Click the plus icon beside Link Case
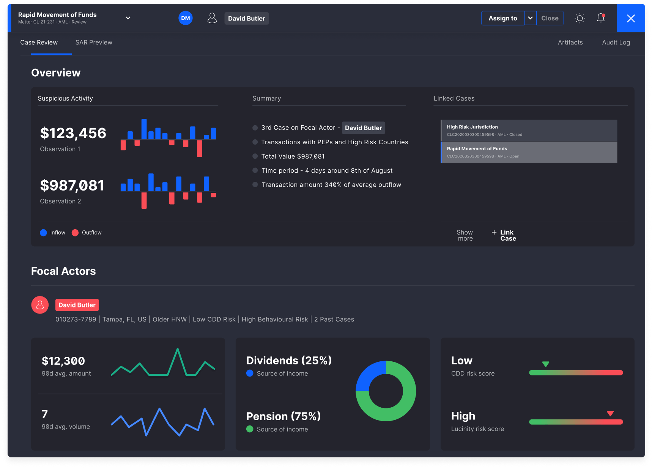This screenshot has width=652, height=468. [x=494, y=232]
